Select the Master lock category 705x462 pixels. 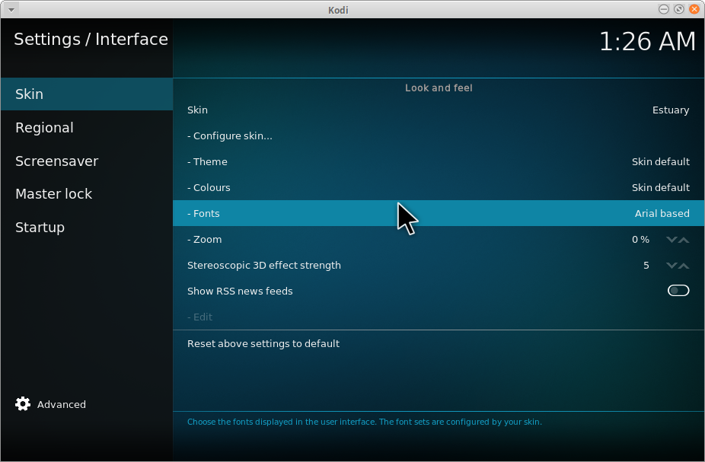(x=87, y=193)
